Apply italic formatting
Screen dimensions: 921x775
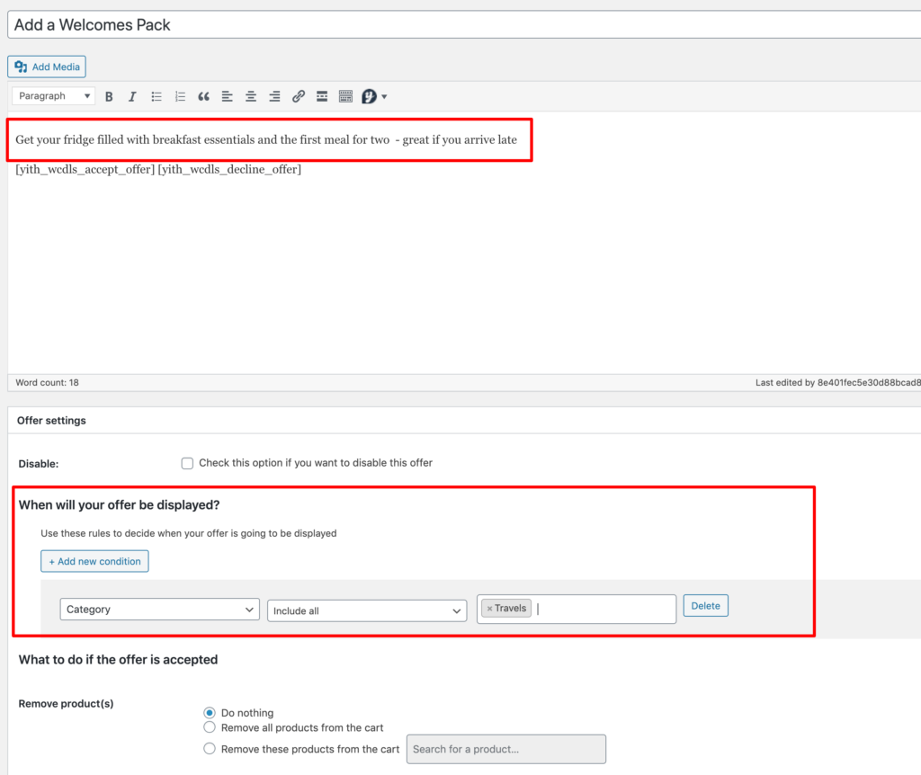pos(132,97)
